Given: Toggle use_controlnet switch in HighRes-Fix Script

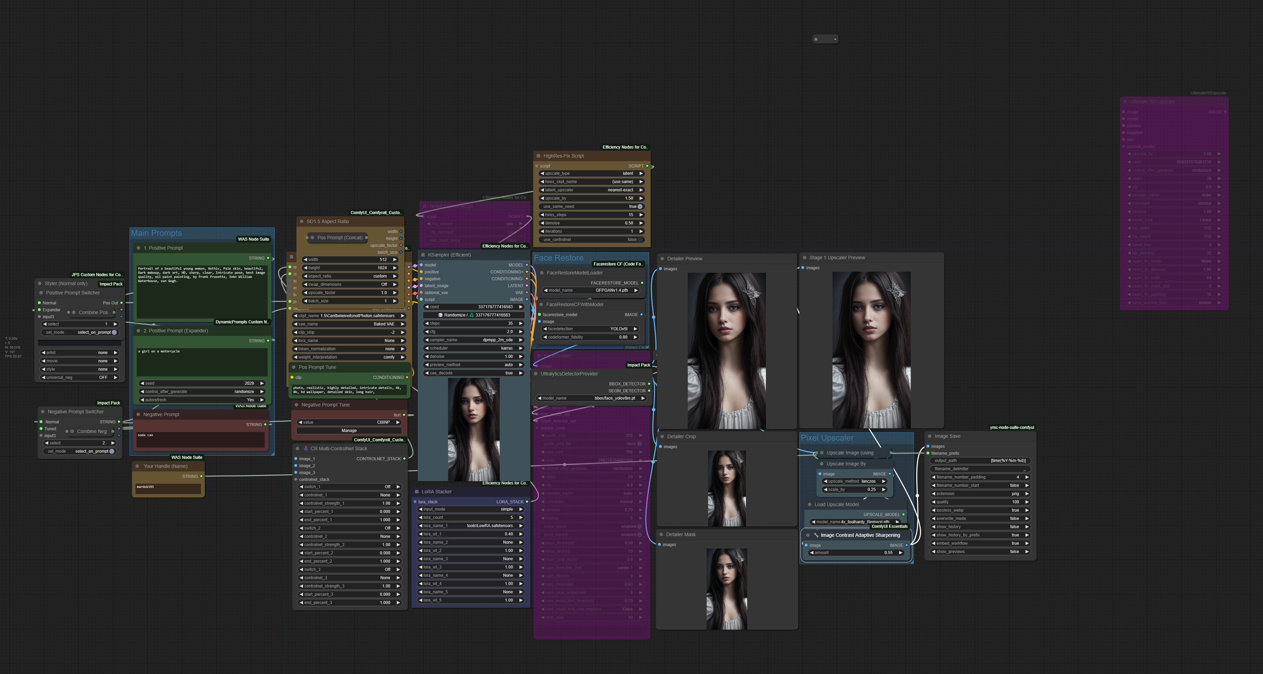Looking at the screenshot, I should click(x=639, y=239).
